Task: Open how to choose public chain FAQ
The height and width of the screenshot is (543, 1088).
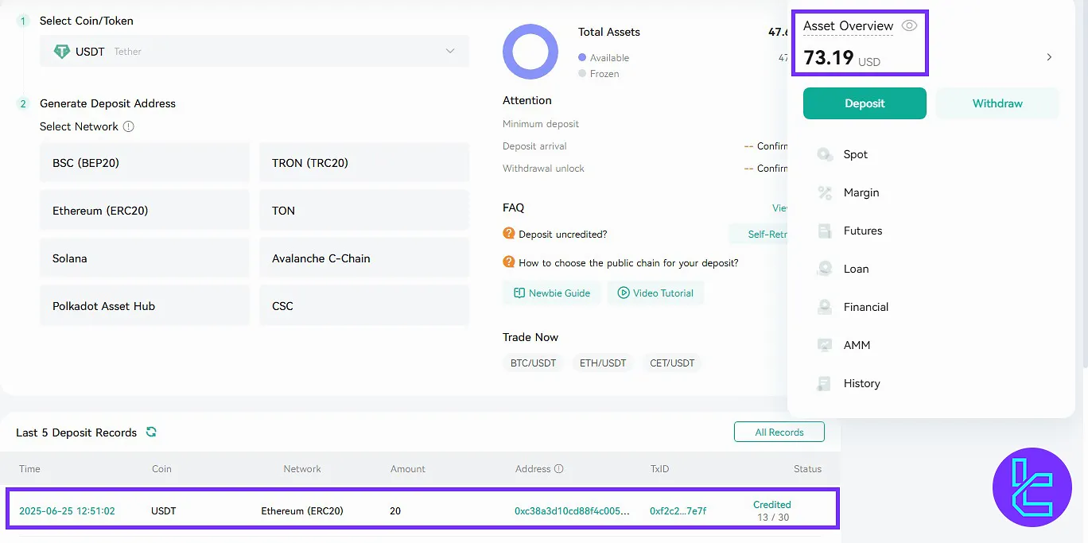Action: 628,263
